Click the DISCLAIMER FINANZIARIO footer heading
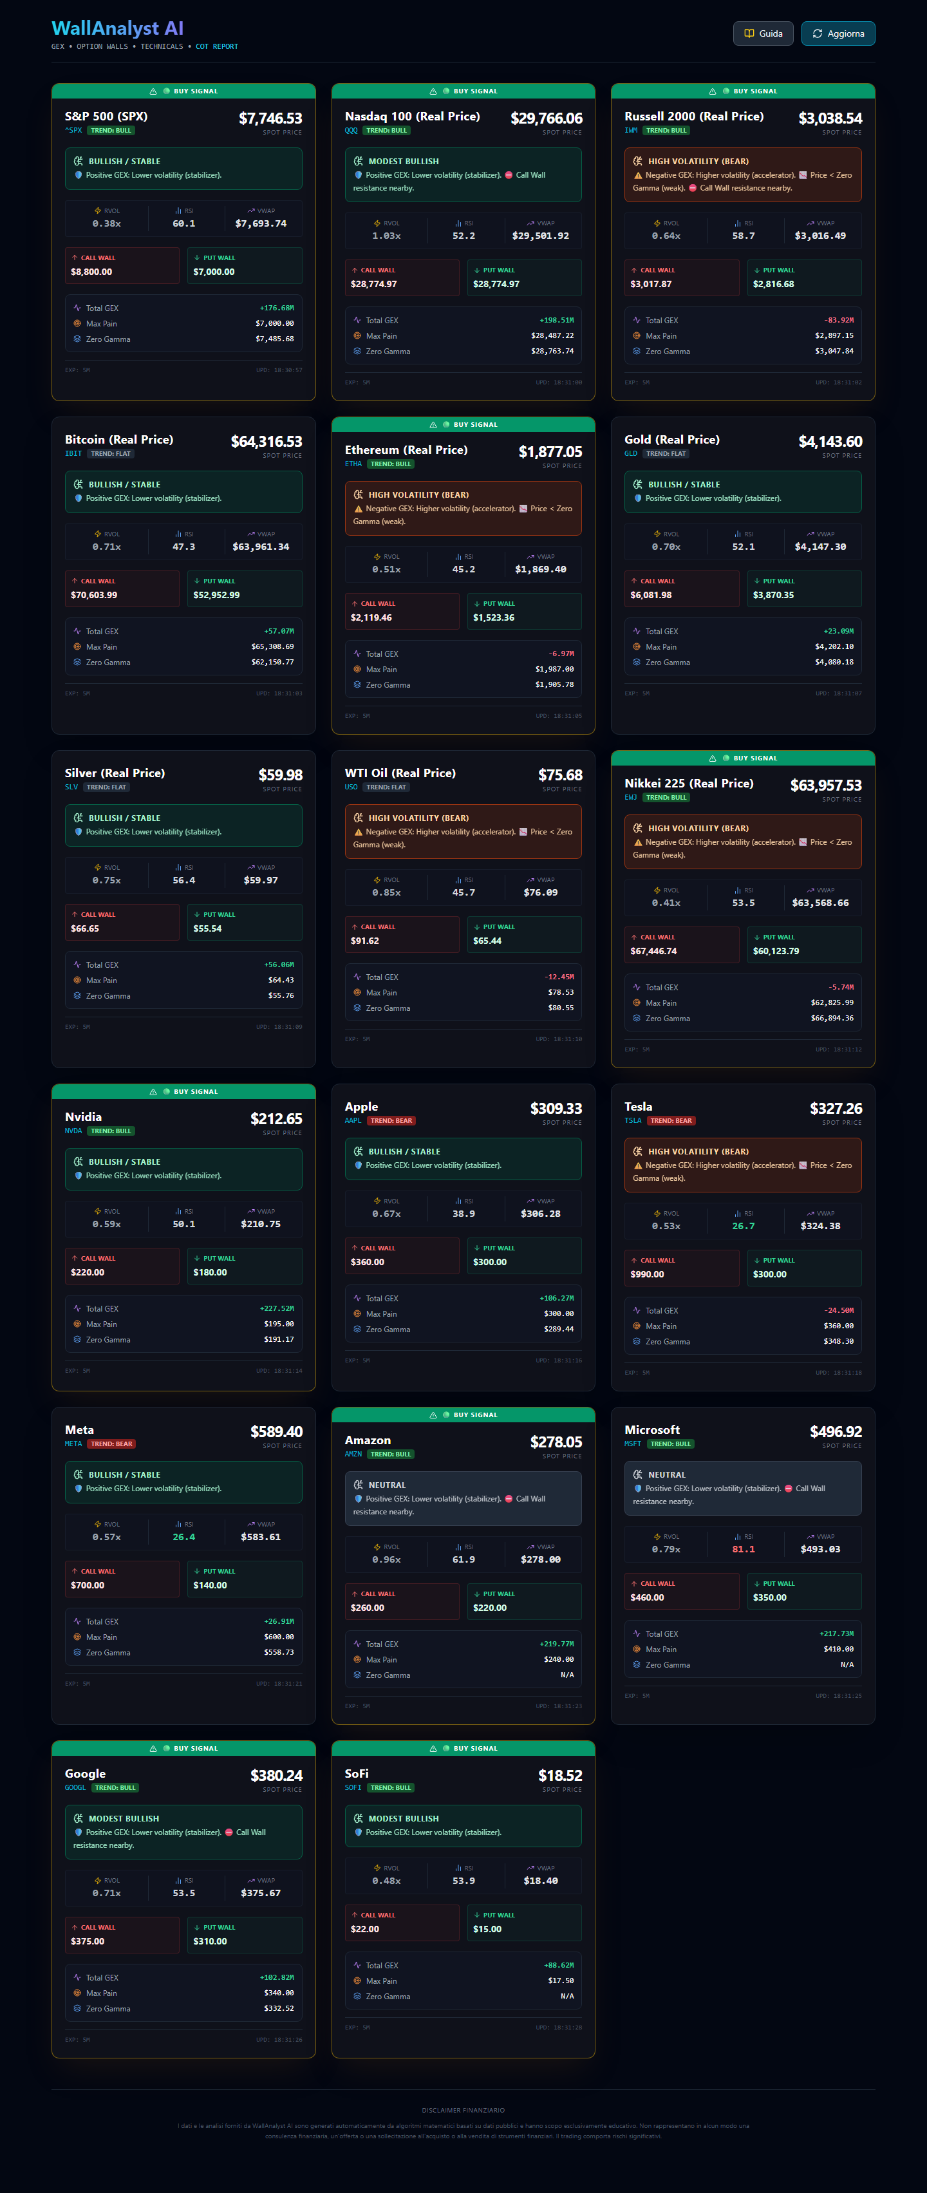 coord(463,2111)
